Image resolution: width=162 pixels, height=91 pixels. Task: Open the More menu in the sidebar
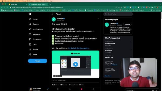(x=33, y=55)
